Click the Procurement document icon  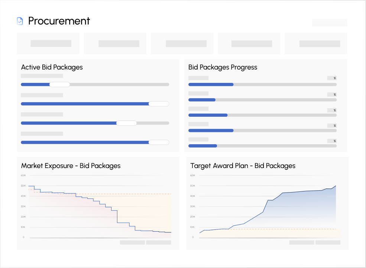point(20,21)
